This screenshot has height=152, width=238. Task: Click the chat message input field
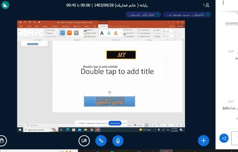tap(235, 138)
